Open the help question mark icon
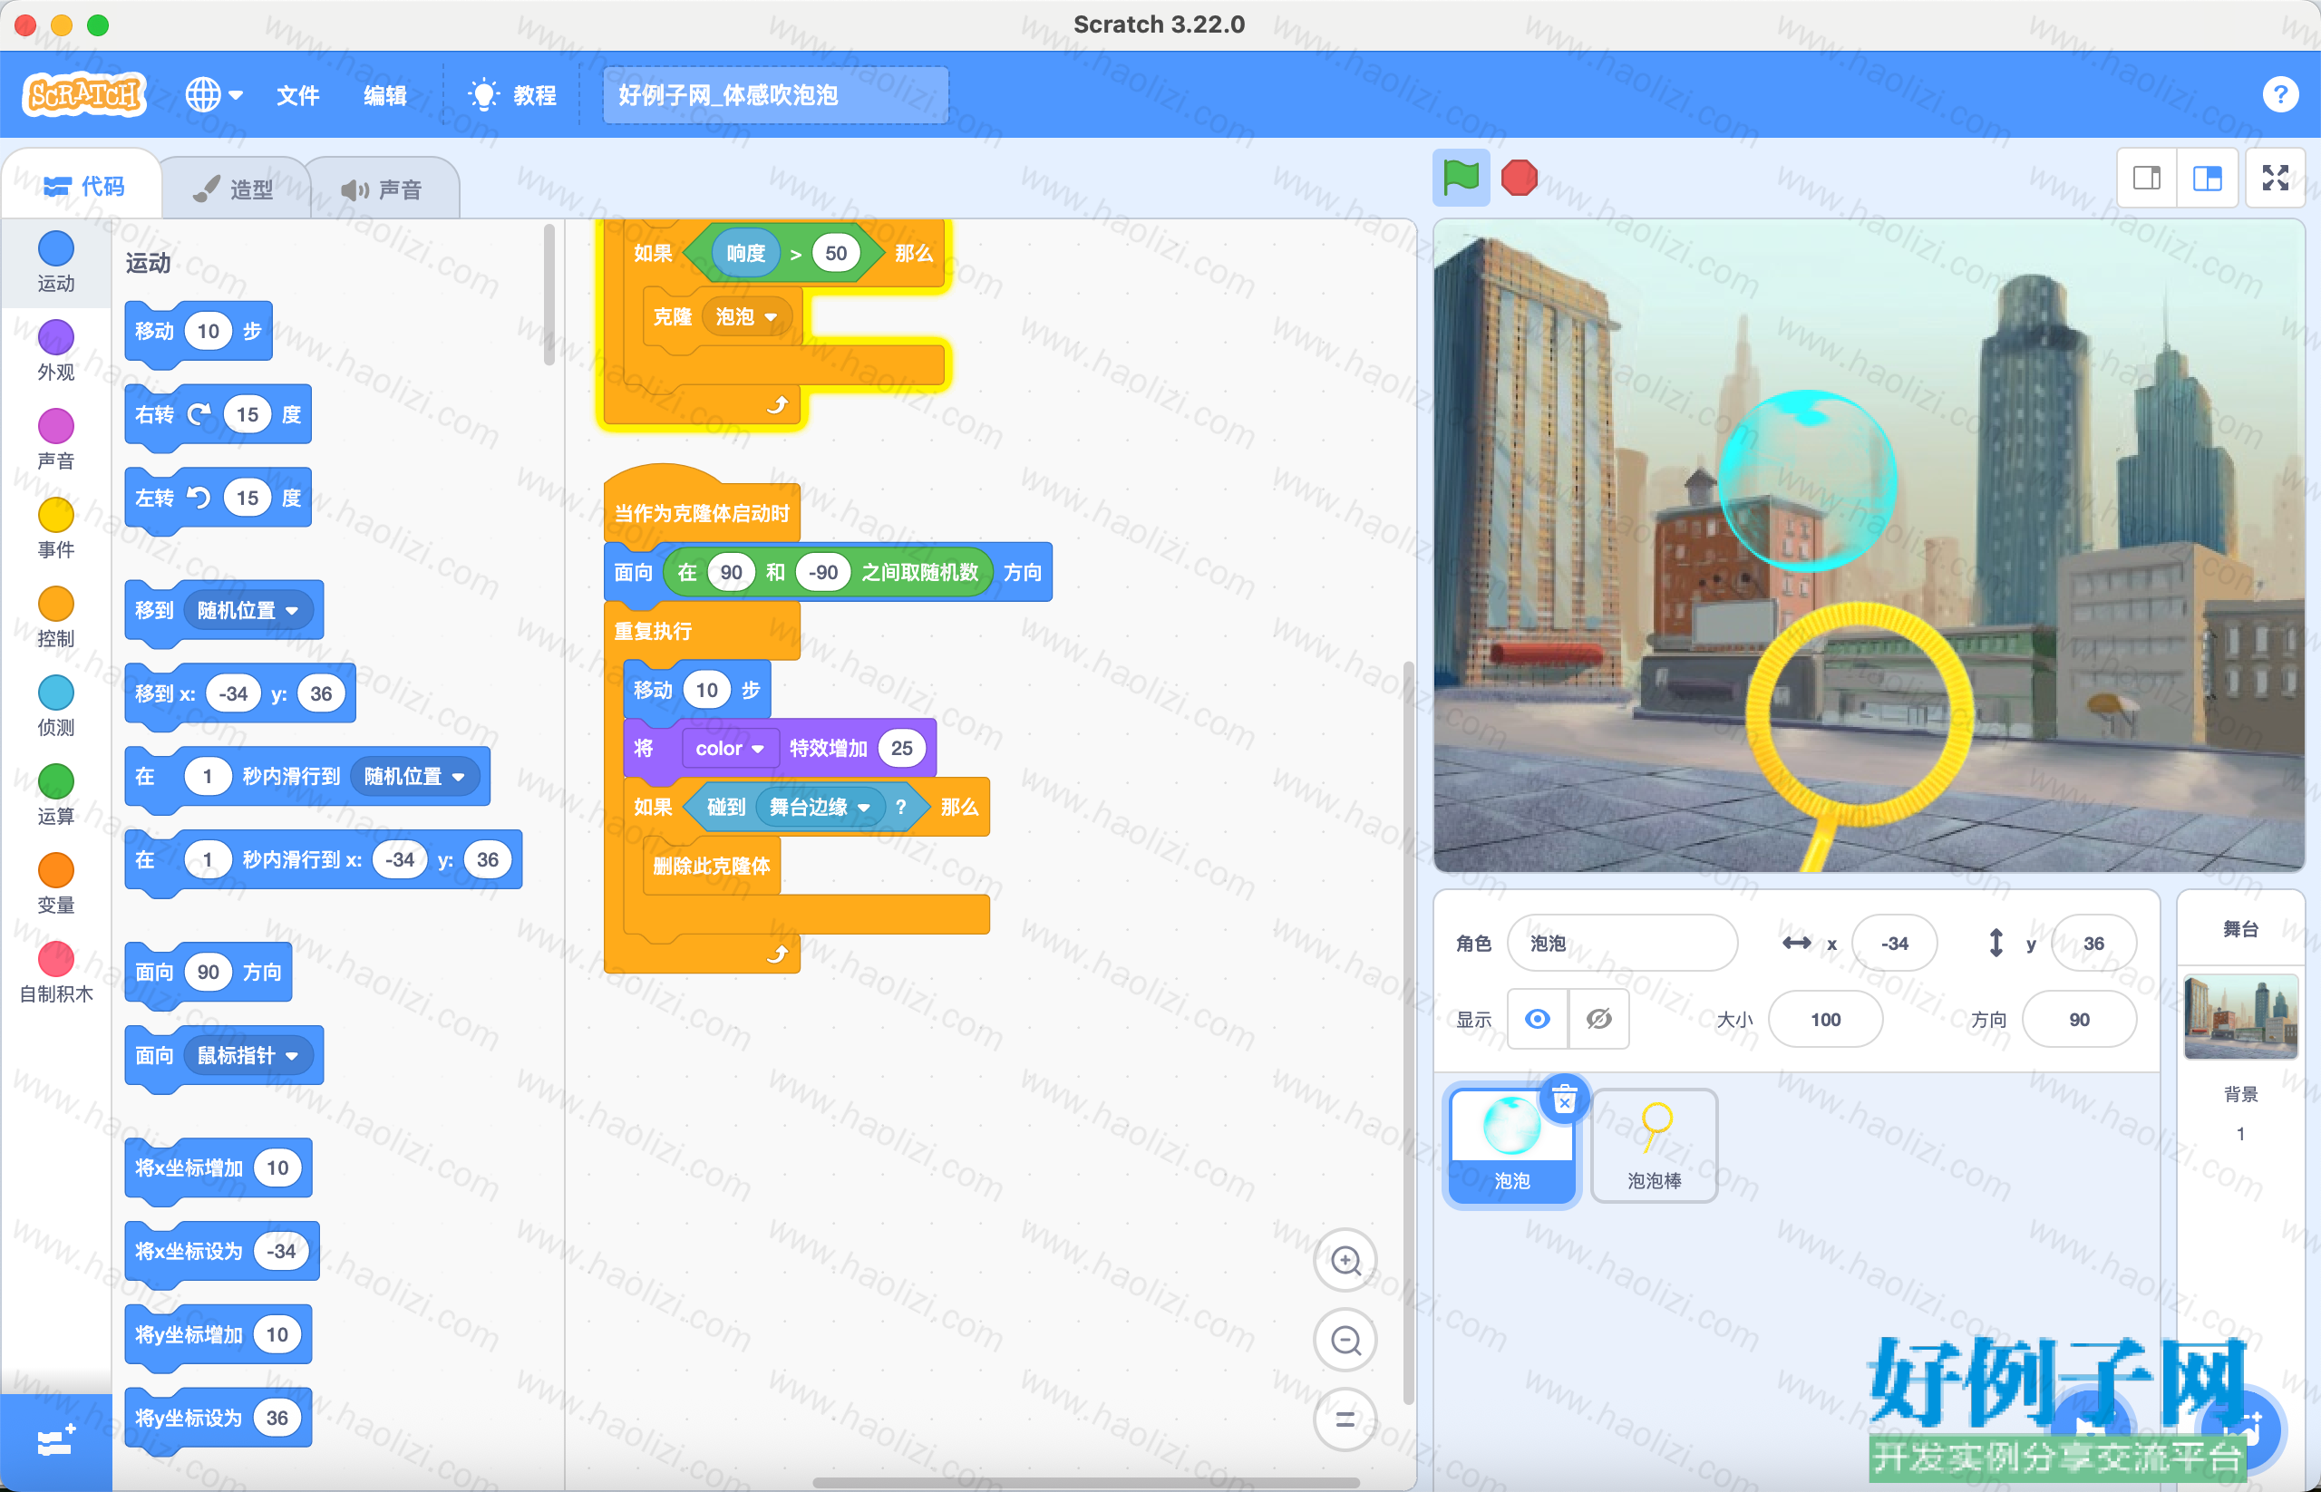Screen dimensions: 2321x1492 (2279, 94)
